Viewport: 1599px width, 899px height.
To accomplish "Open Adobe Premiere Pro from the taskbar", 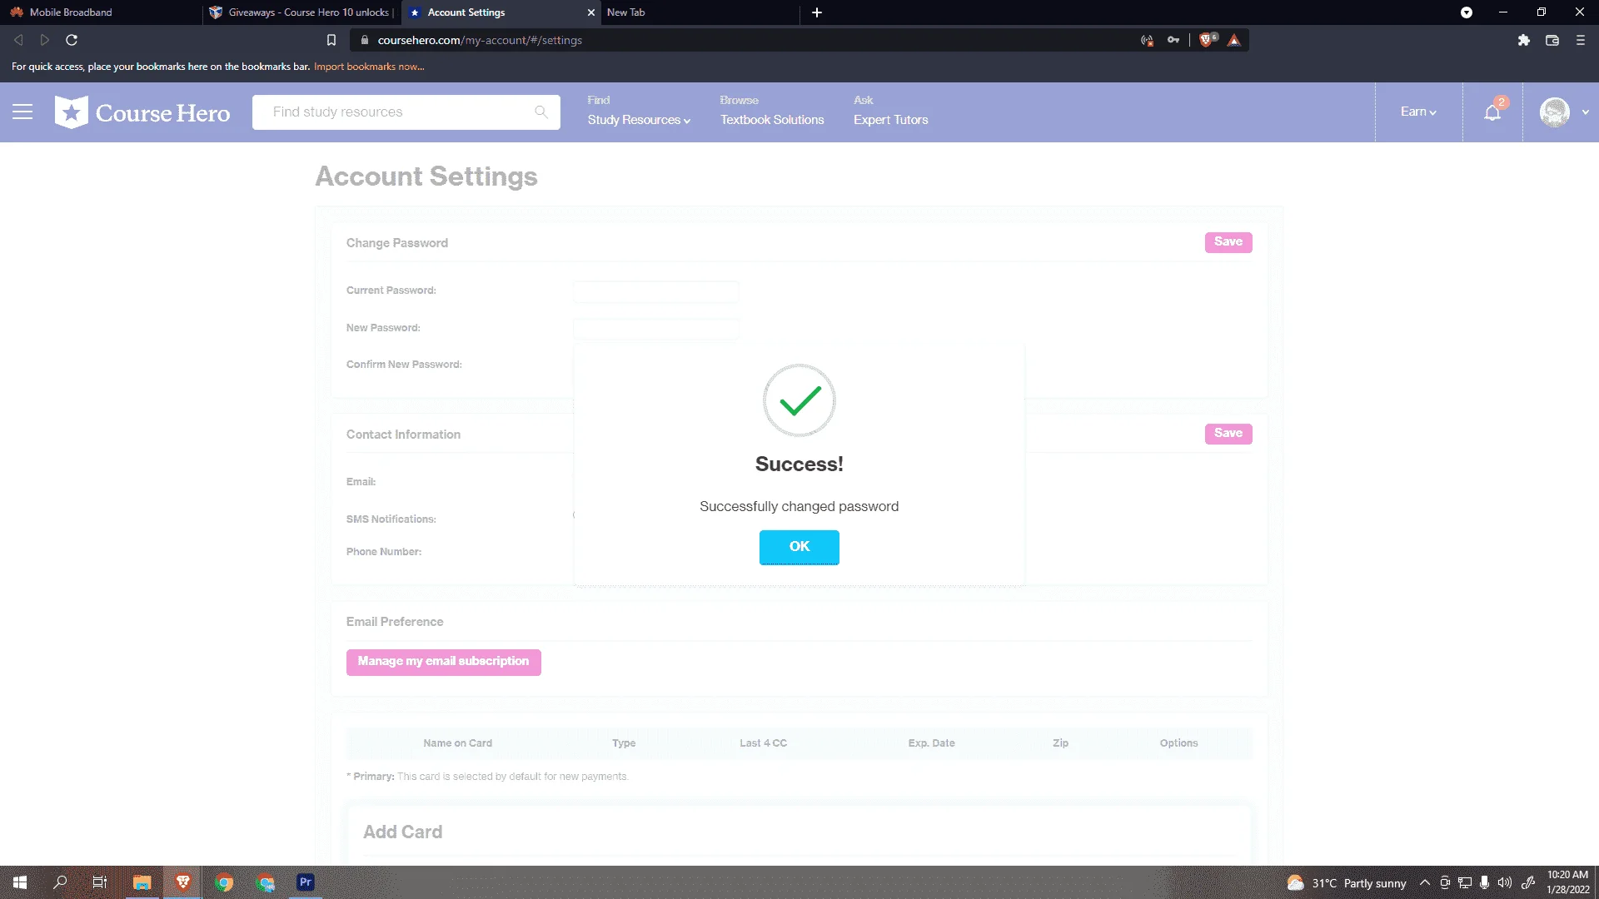I will pos(306,882).
